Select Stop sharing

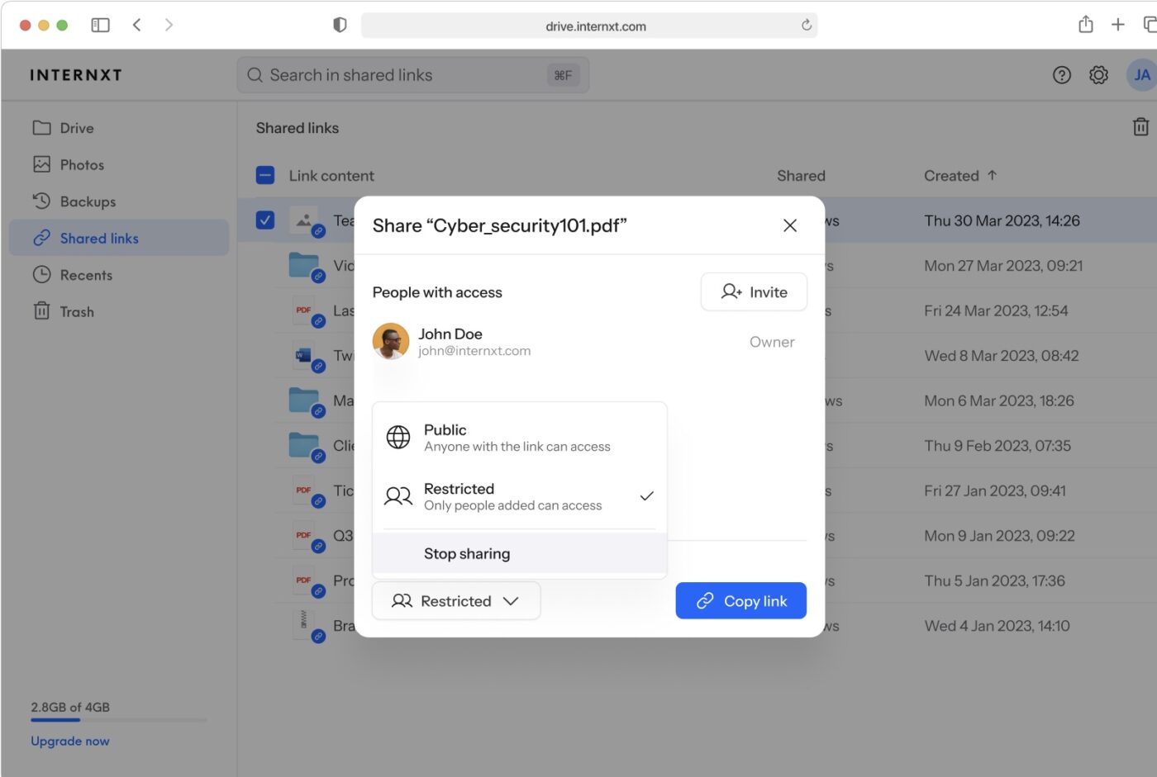pos(520,553)
